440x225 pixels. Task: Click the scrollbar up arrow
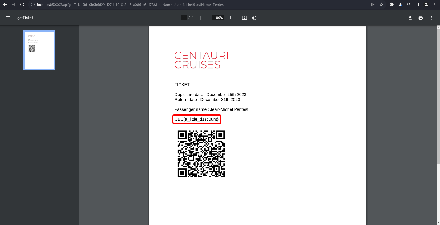438,27
